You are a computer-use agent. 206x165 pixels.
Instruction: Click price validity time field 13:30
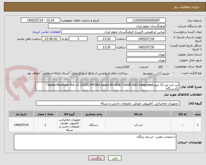click(x=106, y=47)
